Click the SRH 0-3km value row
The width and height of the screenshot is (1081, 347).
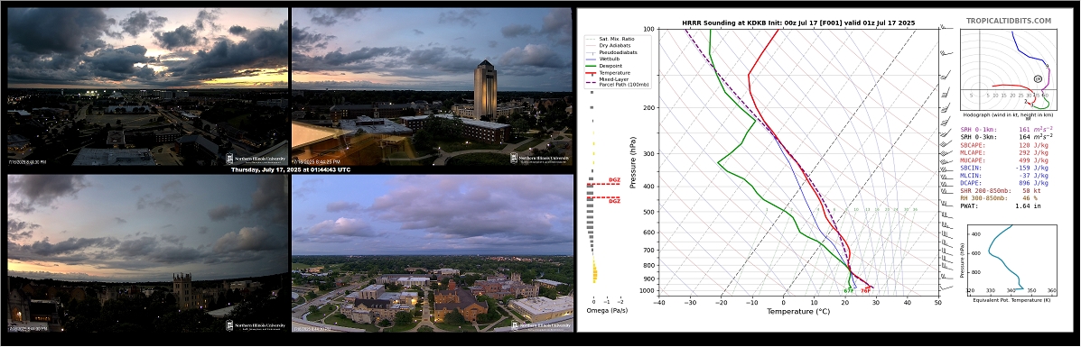pyautogui.click(x=1008, y=137)
